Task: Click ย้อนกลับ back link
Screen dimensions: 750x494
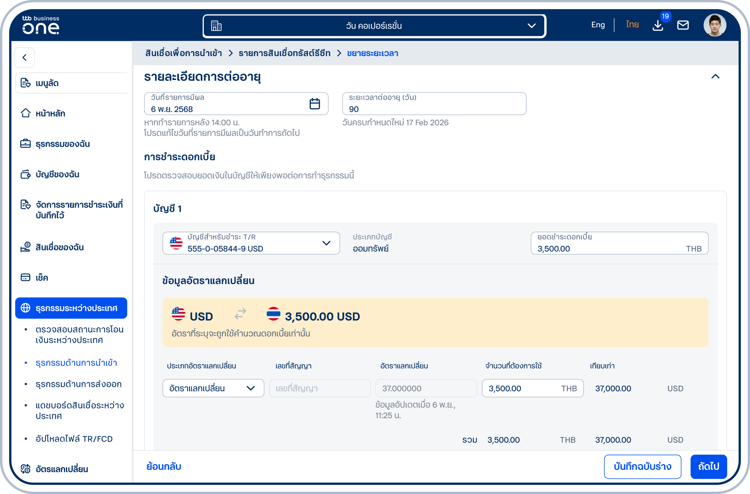Action: (x=164, y=466)
